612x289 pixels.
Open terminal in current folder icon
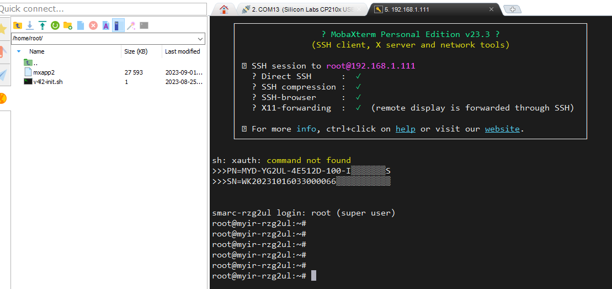click(144, 25)
